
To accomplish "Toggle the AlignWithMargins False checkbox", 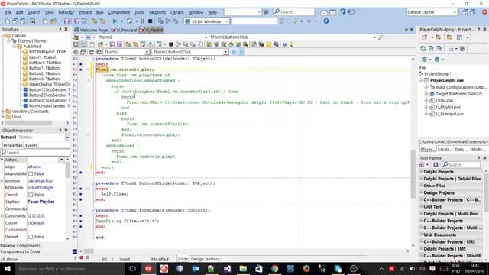I will tap(31, 173).
